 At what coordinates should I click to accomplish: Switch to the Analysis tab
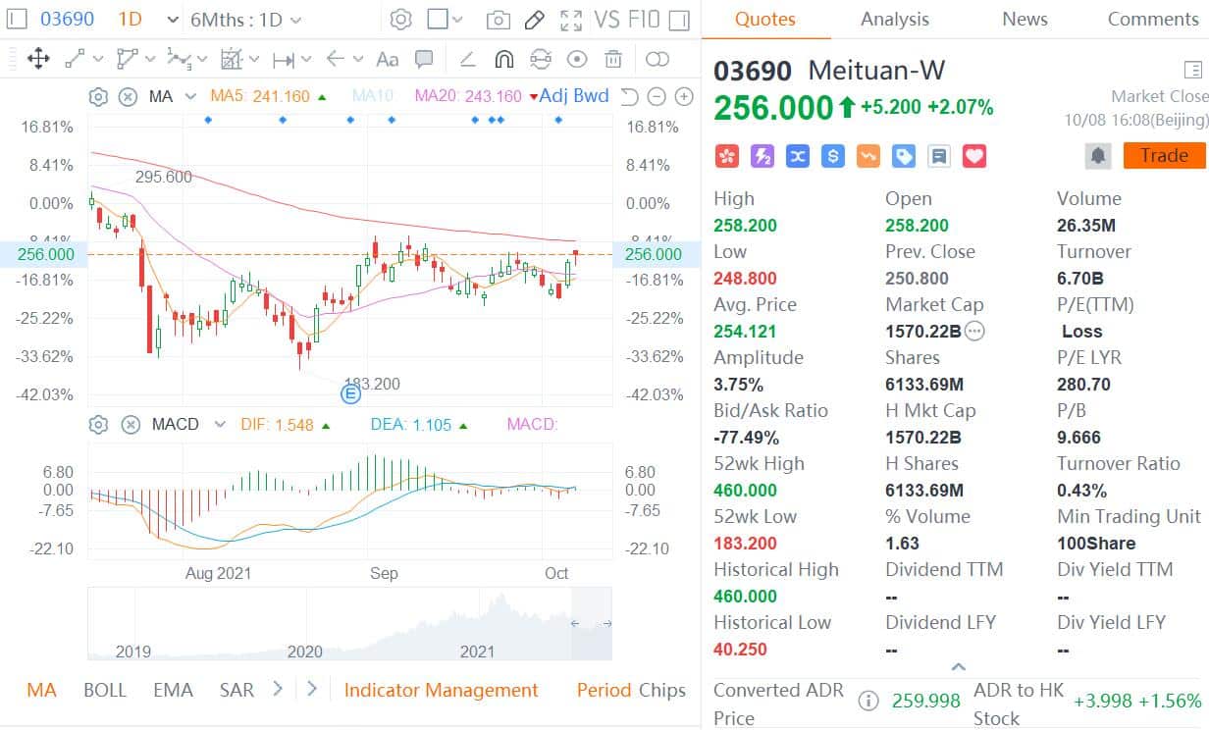(894, 20)
